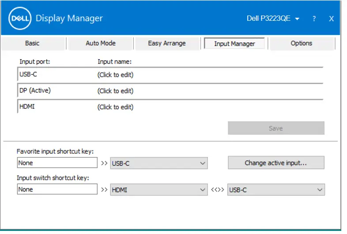Image resolution: width=347 pixels, height=234 pixels.
Task: Go to the Options tab
Action: 302,43
